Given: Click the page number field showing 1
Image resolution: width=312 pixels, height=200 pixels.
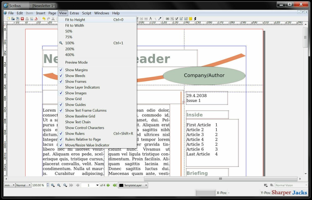Looking at the screenshot, I should click(90, 185).
